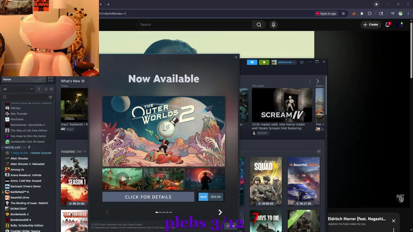This screenshot has width=413, height=232.
Task: Open the Scream IV news thumbnail
Action: 282,105
